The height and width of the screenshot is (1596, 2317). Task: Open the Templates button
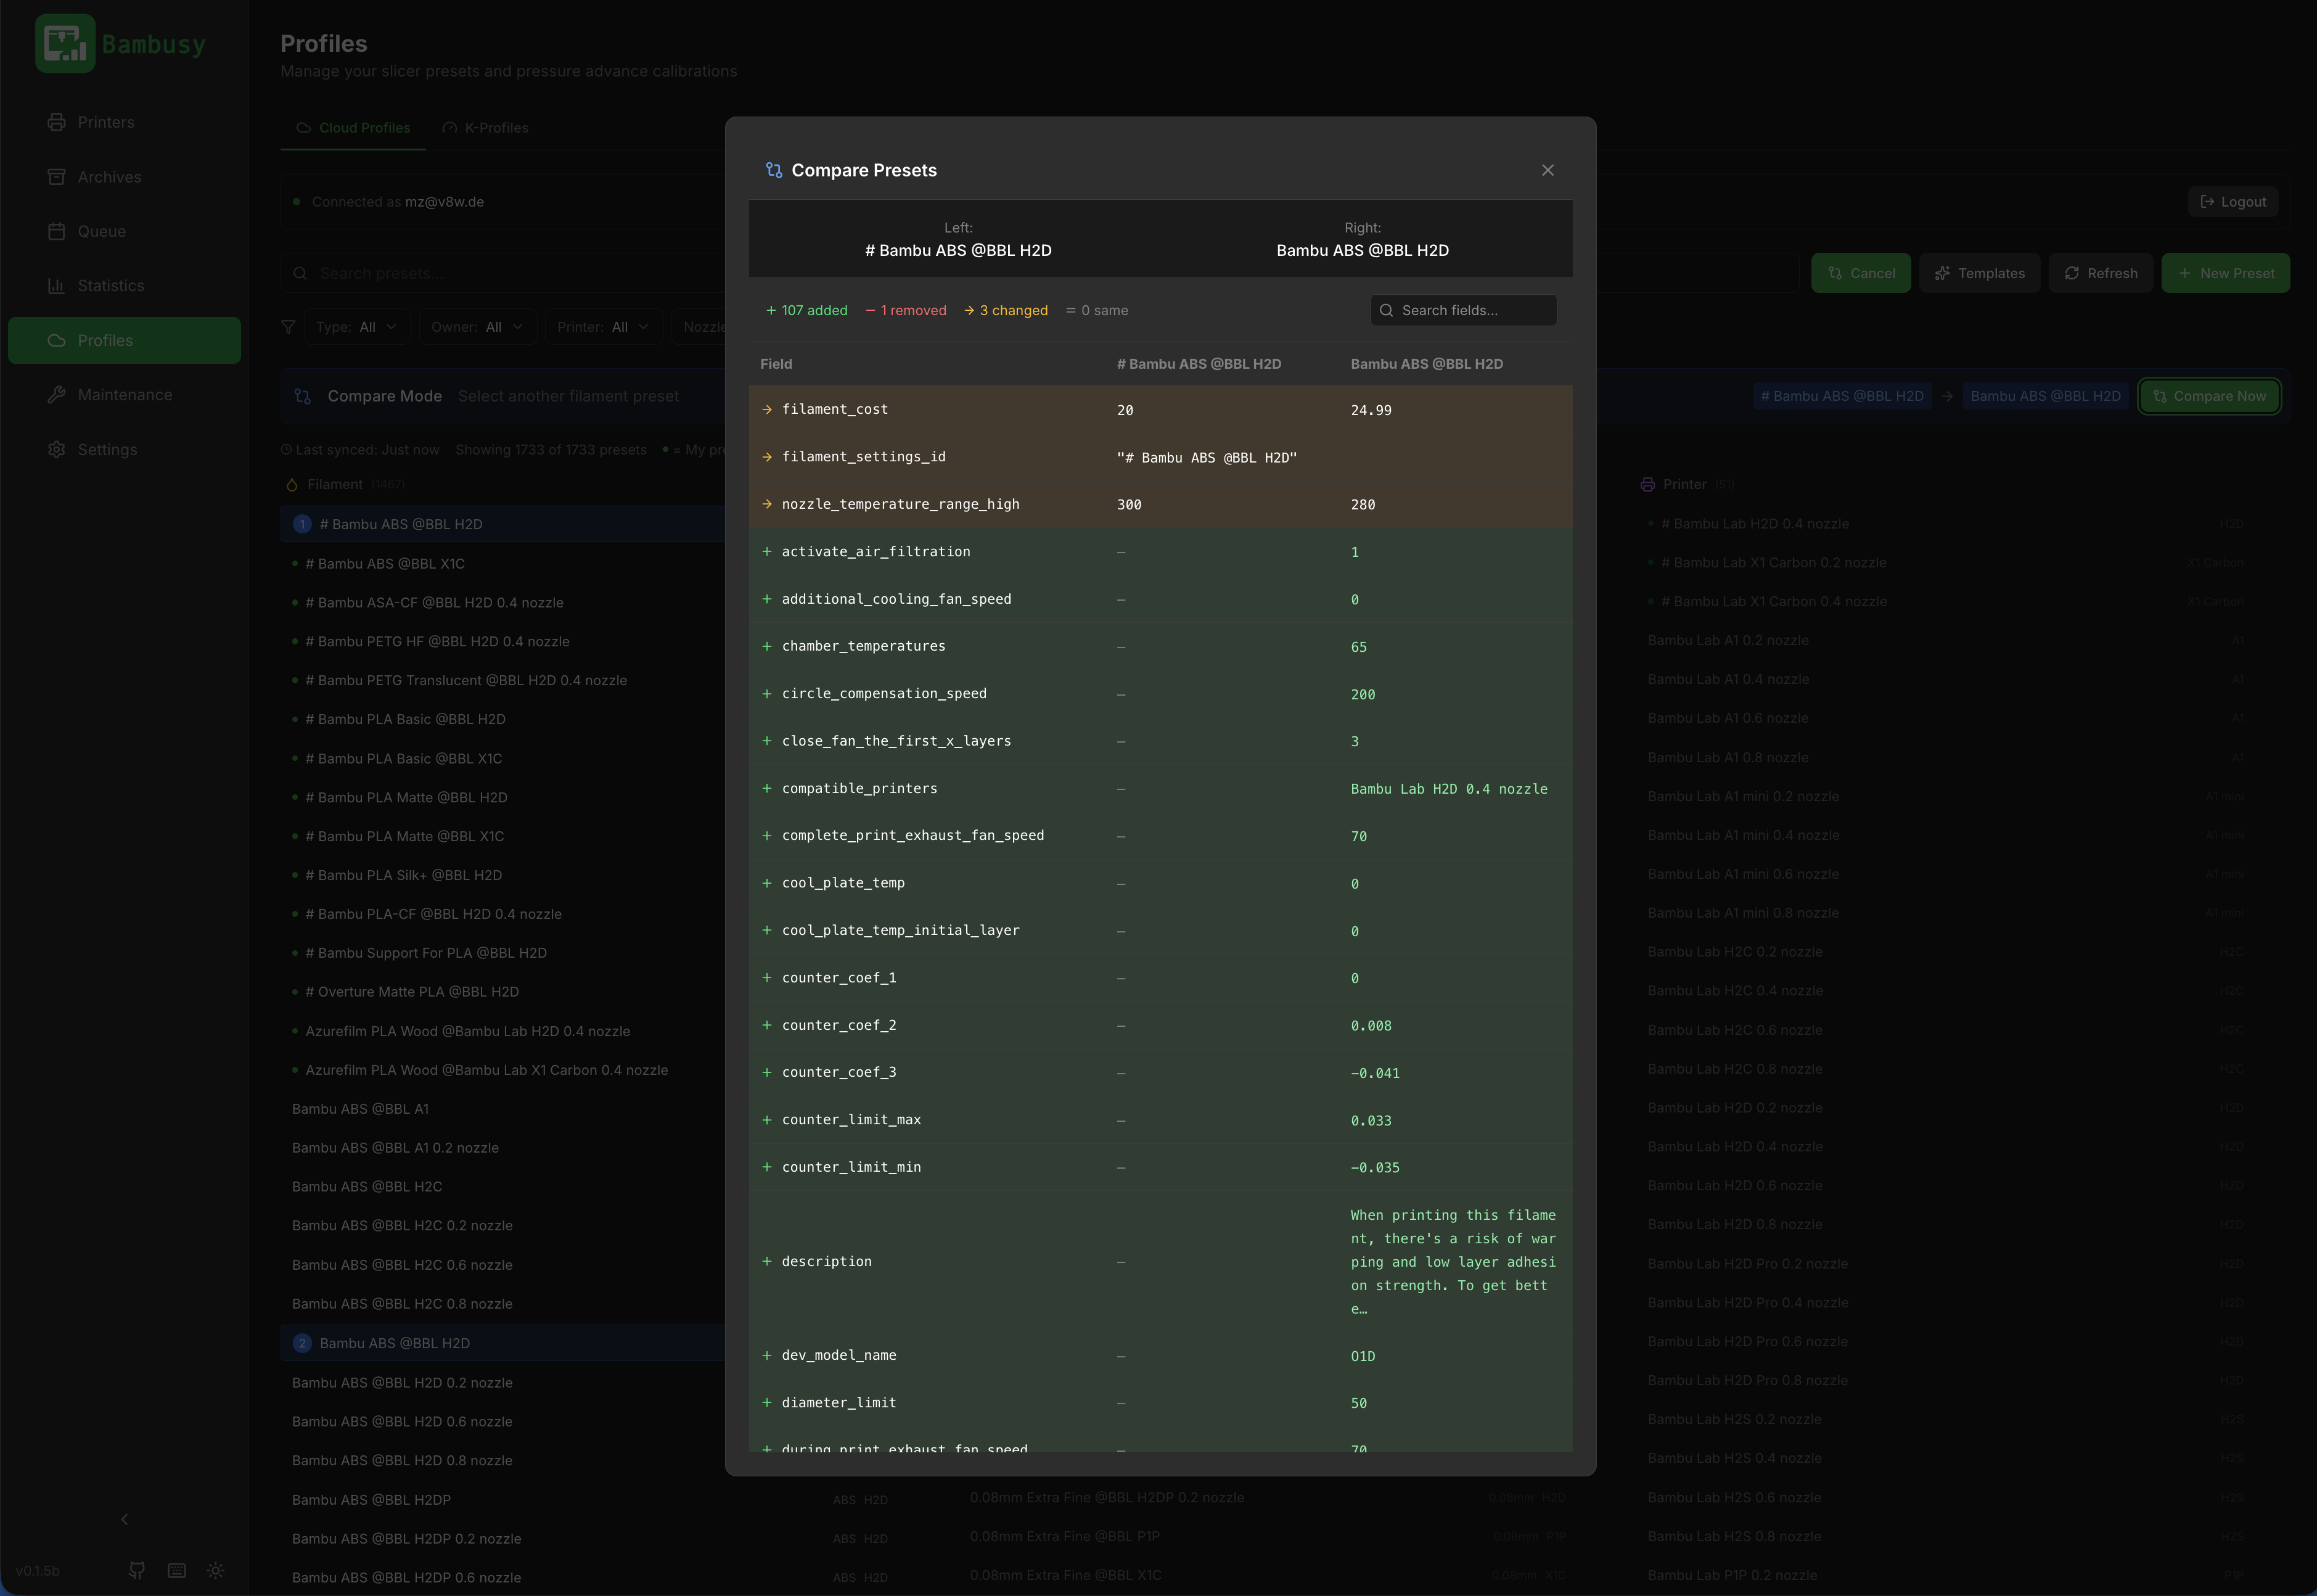click(1979, 273)
